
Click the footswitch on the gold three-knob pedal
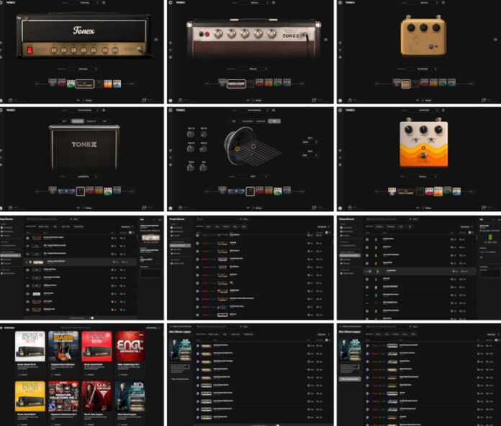click(431, 47)
